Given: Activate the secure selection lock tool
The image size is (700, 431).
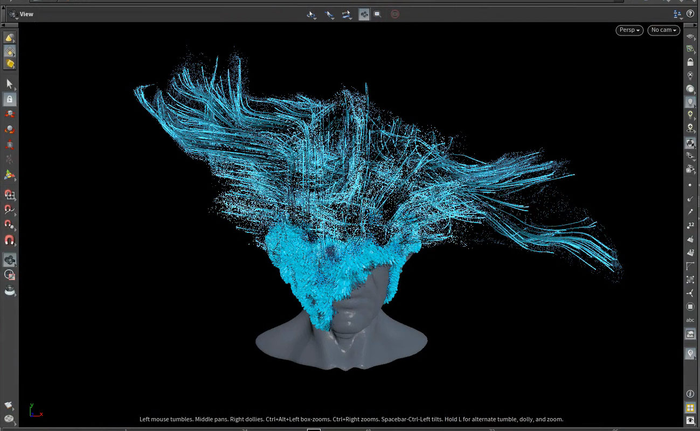Looking at the screenshot, I should coord(9,99).
